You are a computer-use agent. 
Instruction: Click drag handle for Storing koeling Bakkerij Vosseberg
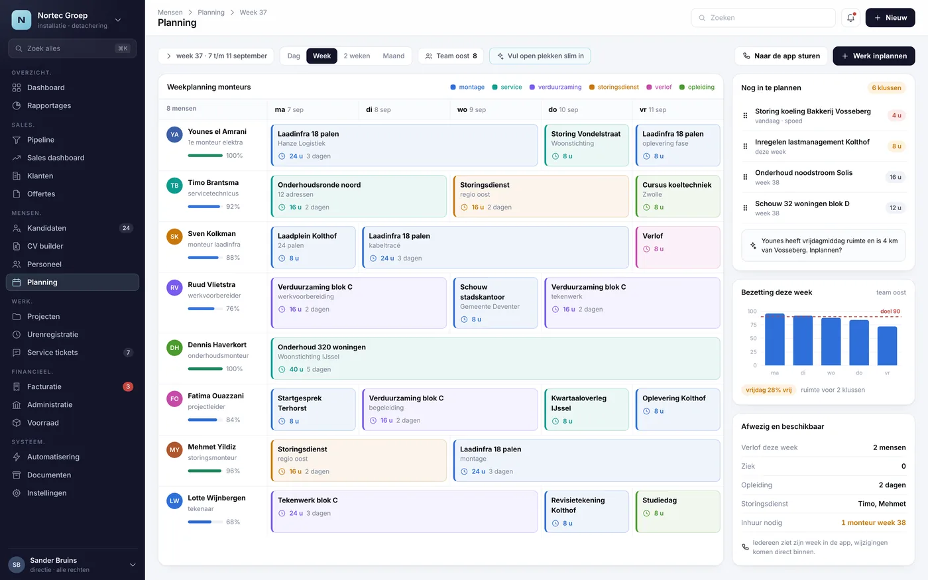click(x=745, y=115)
